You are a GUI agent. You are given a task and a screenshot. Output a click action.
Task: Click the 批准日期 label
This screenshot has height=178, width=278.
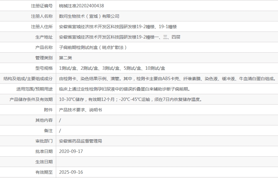pos(44,151)
